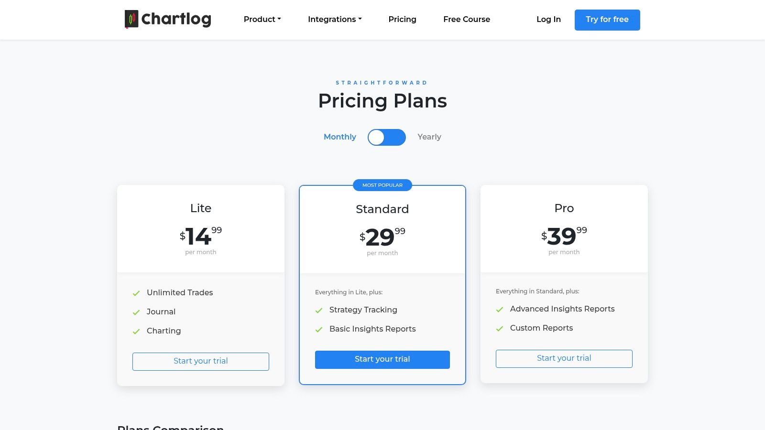Select the Monthly billing label

point(339,137)
